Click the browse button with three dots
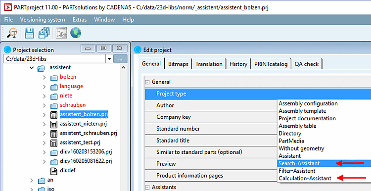The width and height of the screenshot is (371, 191). tap(120, 59)
